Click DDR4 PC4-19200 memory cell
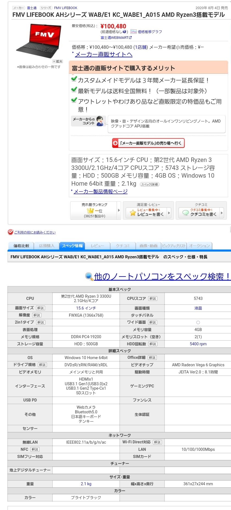The height and width of the screenshot is (510, 231). 86,337
